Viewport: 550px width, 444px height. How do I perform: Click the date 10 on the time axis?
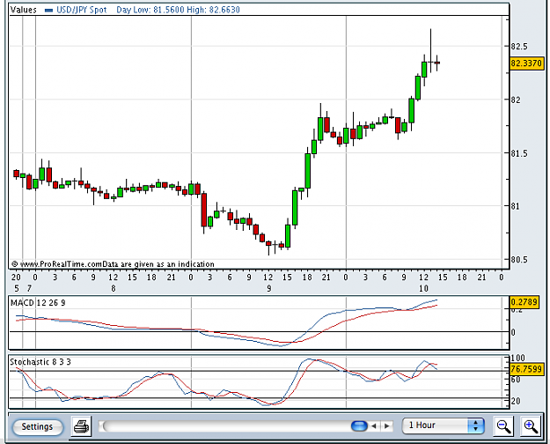424,289
